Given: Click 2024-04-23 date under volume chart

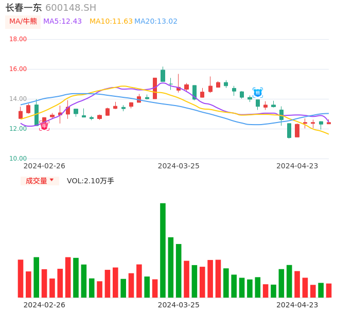Looking at the screenshot, I should pos(297,305).
